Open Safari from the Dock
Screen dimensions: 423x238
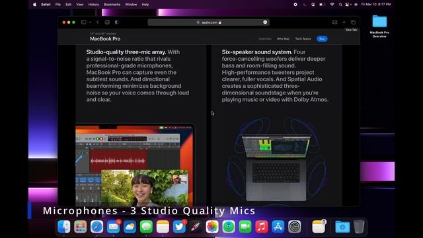[x=97, y=227]
